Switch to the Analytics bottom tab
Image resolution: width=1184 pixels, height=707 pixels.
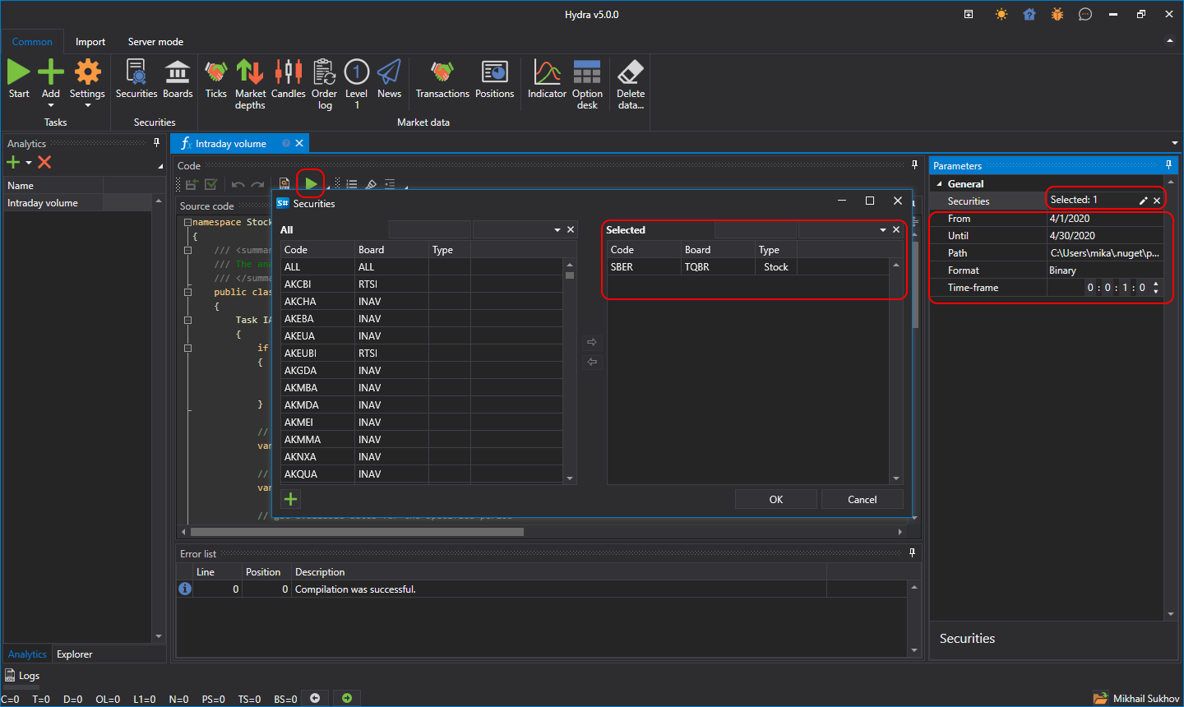27,654
